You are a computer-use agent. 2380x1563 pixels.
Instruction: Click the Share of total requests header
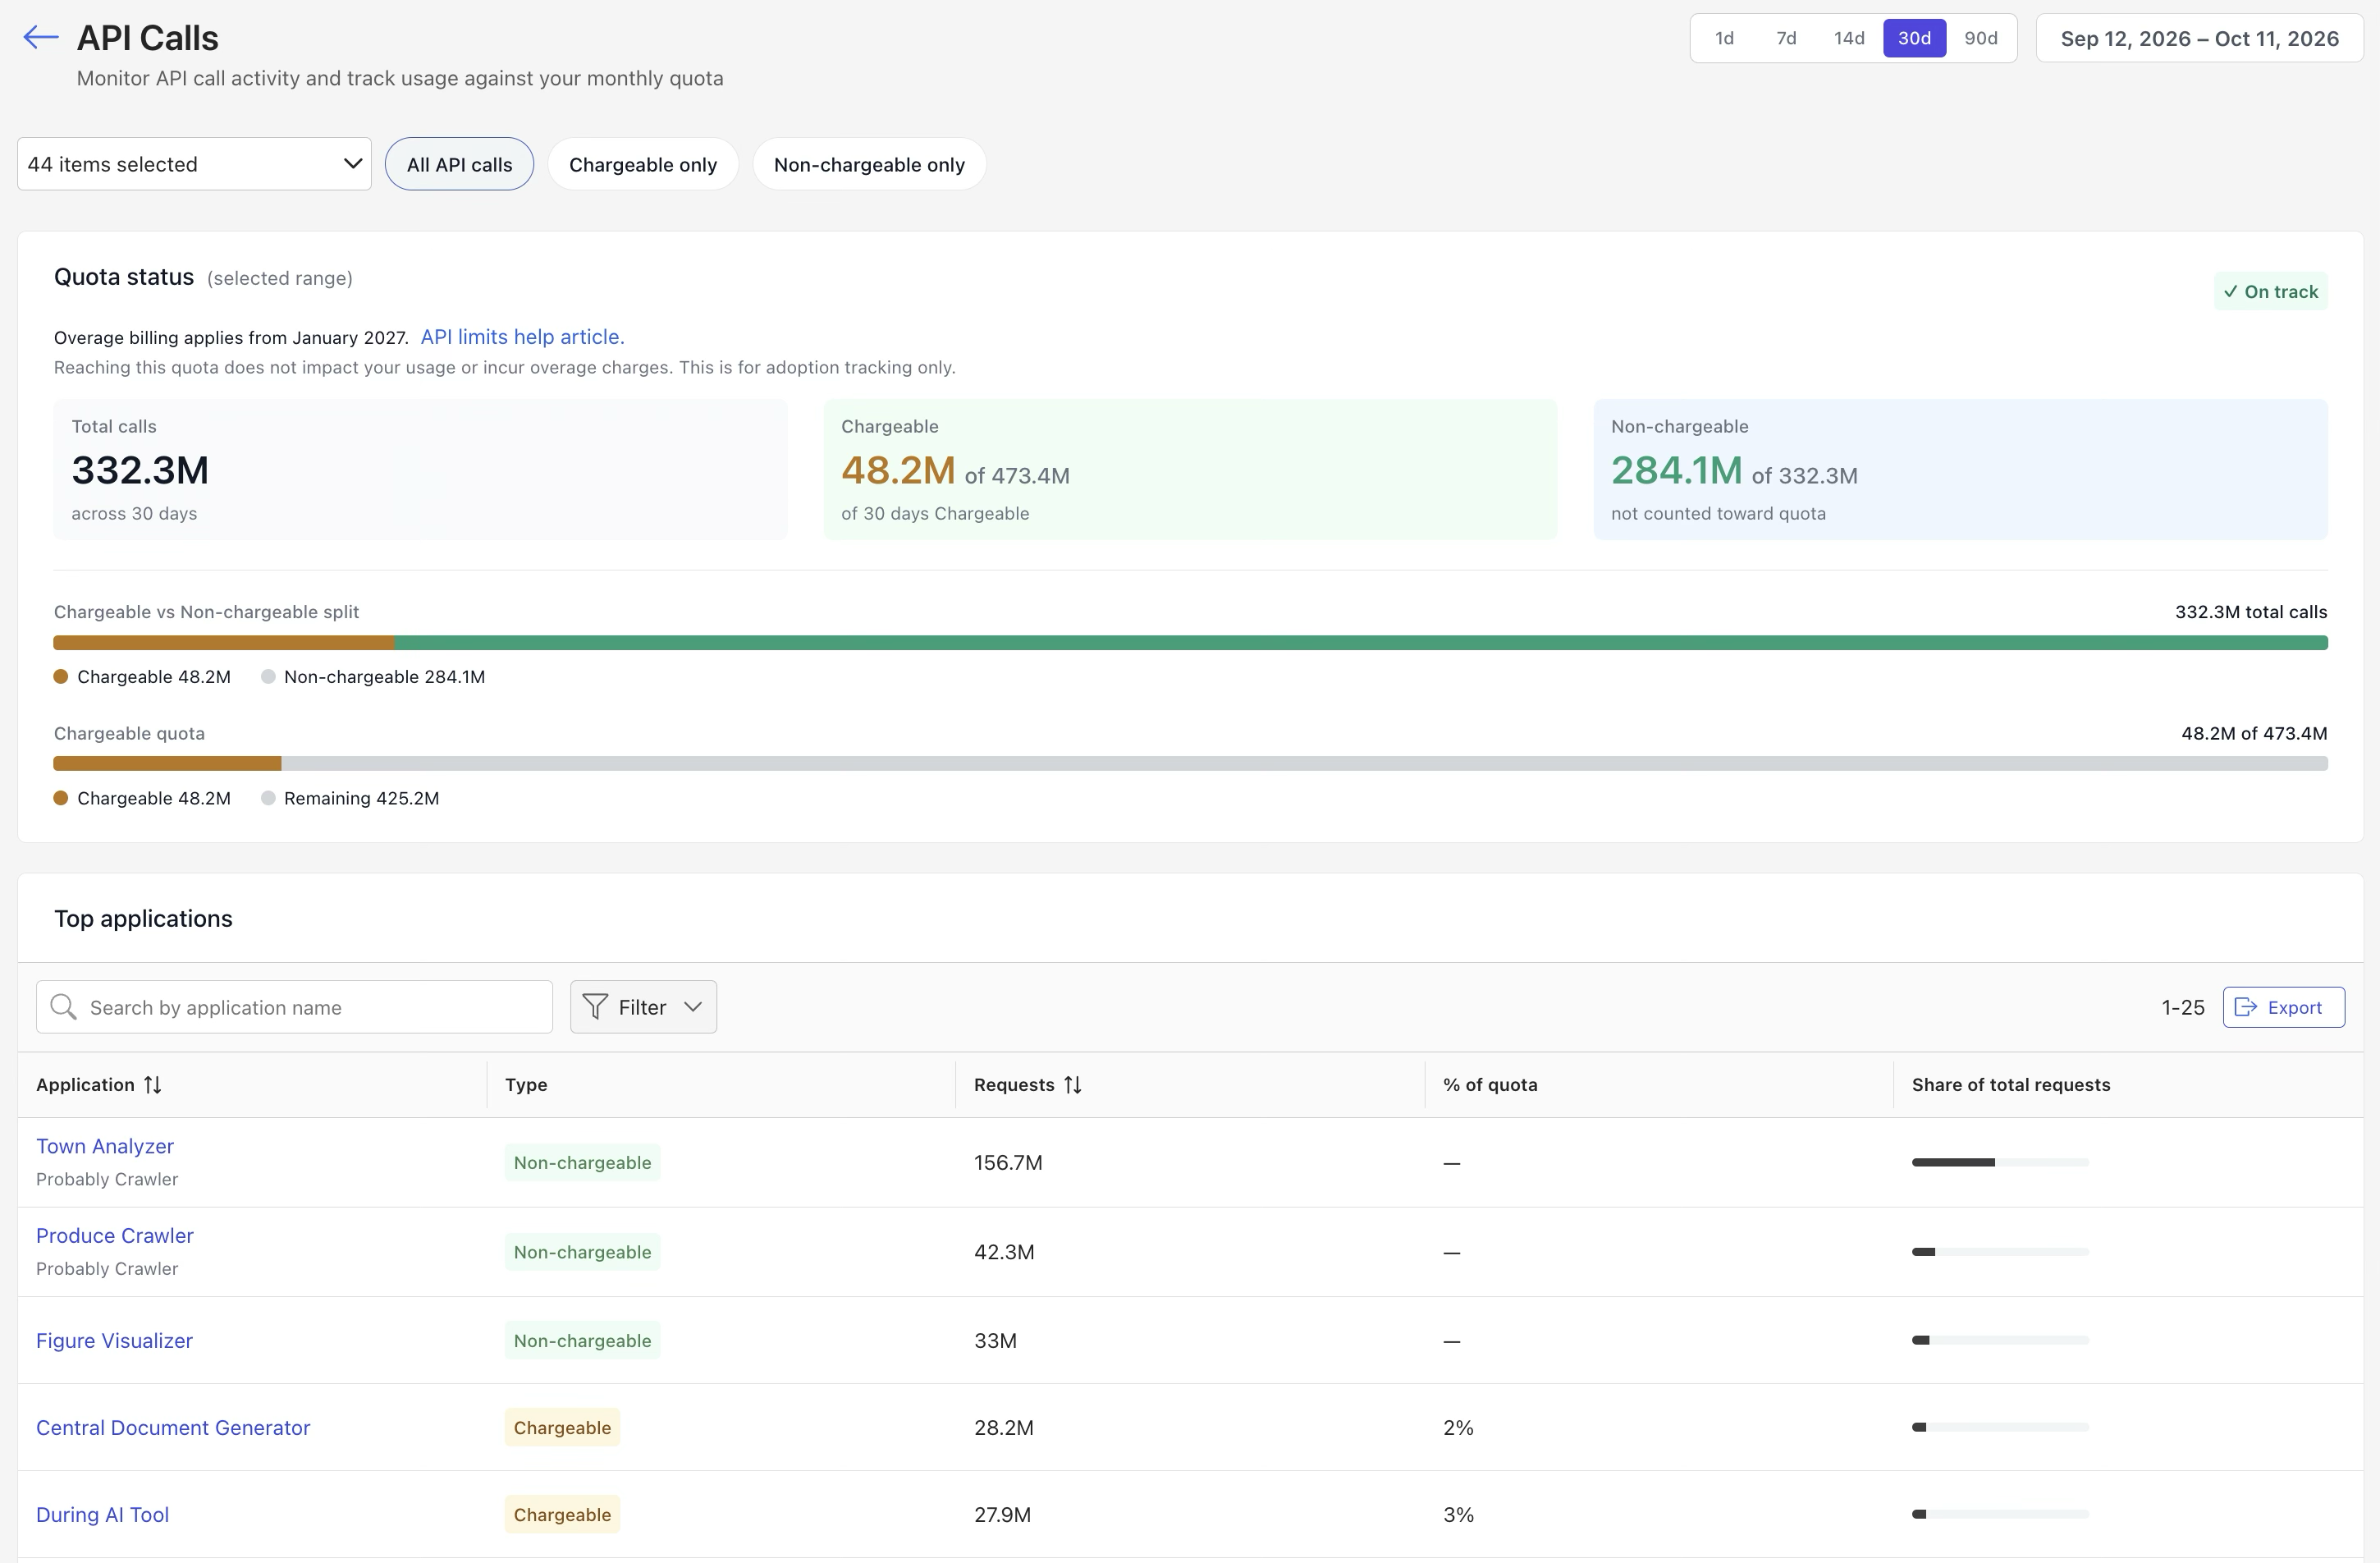2011,1085
